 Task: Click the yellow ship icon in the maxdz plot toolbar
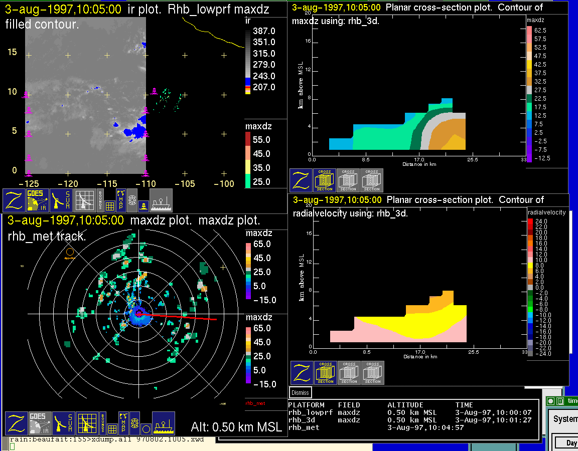pos(163,423)
